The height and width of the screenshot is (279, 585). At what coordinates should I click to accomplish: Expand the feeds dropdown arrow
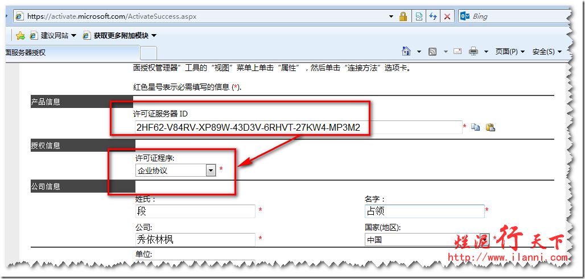446,52
